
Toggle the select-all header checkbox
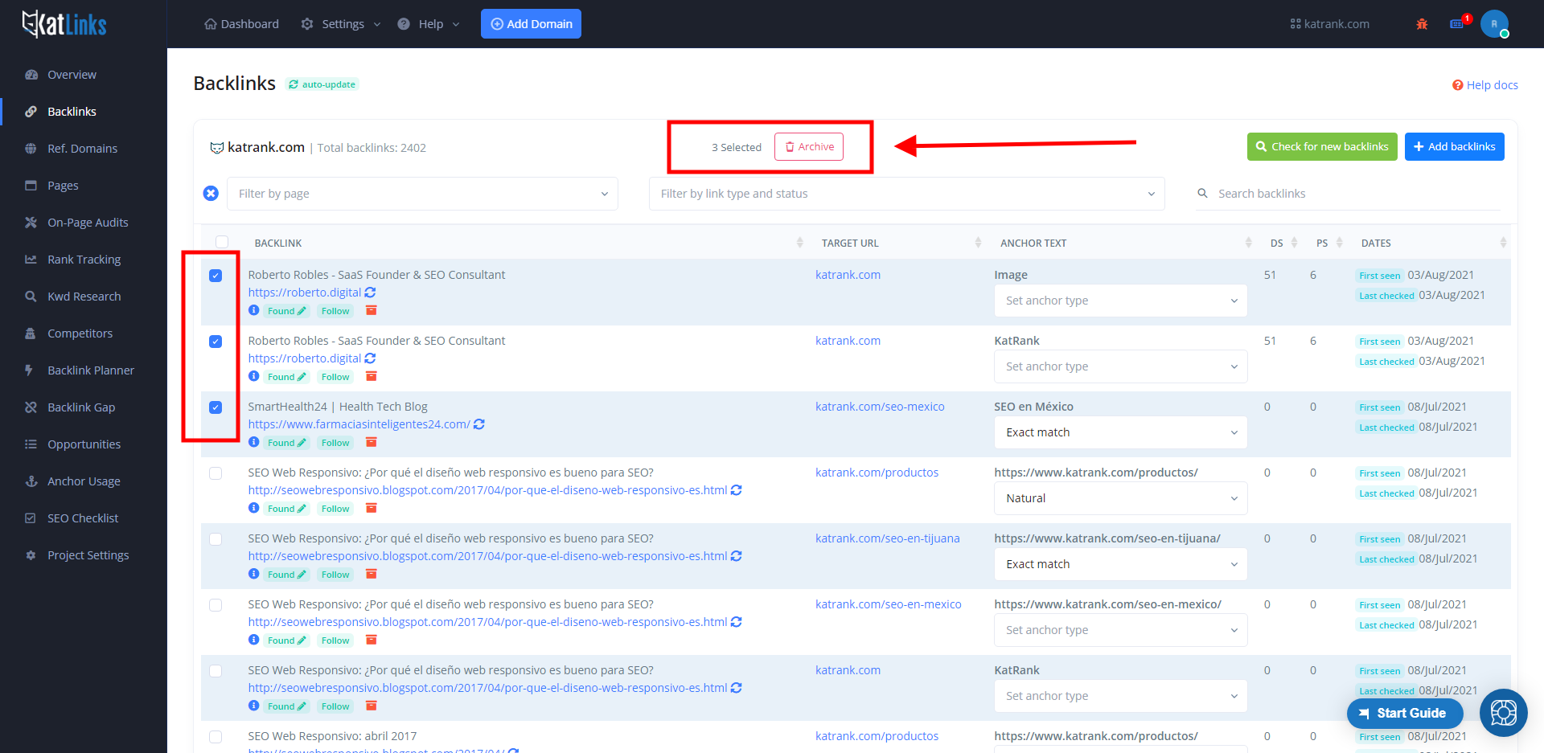222,242
